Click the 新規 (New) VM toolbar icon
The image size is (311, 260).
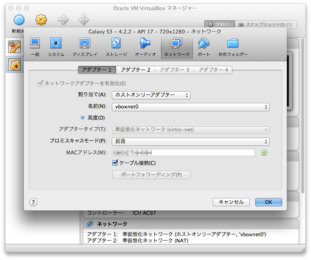(x=19, y=20)
